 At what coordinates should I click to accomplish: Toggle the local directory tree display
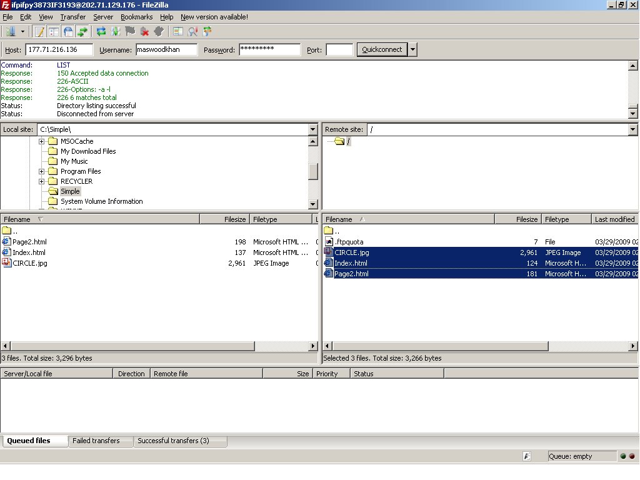(x=54, y=31)
